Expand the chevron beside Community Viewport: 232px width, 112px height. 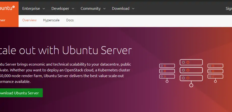pos(104,9)
